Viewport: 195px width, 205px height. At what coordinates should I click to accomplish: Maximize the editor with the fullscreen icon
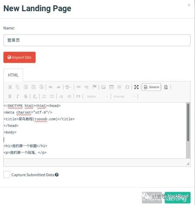point(136,87)
